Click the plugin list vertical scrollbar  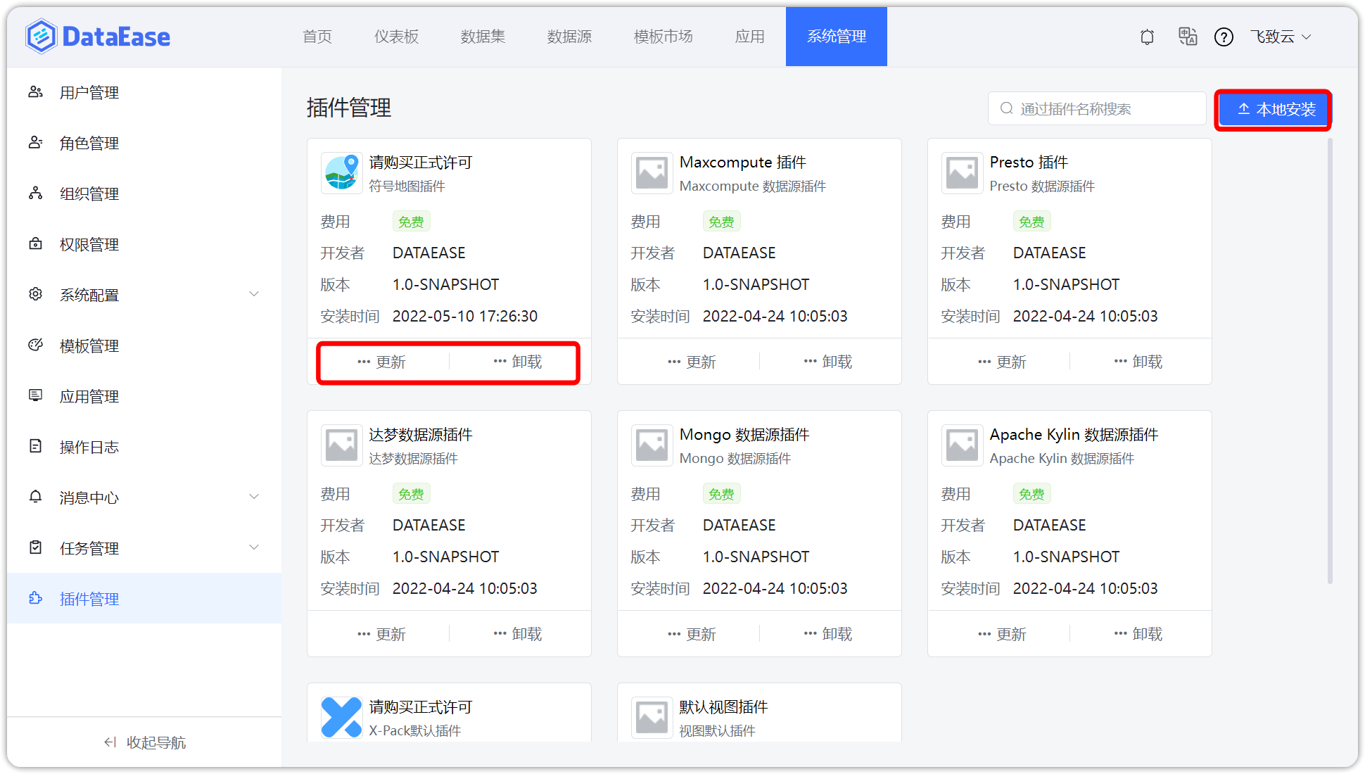pos(1330,360)
